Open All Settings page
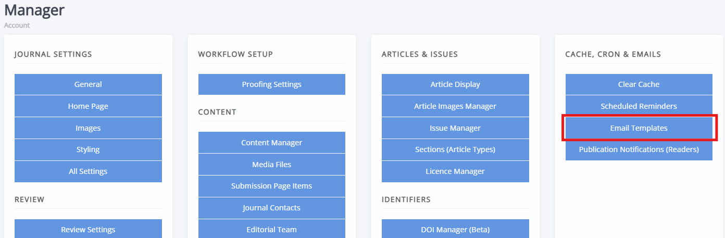The image size is (725, 238). (x=88, y=171)
